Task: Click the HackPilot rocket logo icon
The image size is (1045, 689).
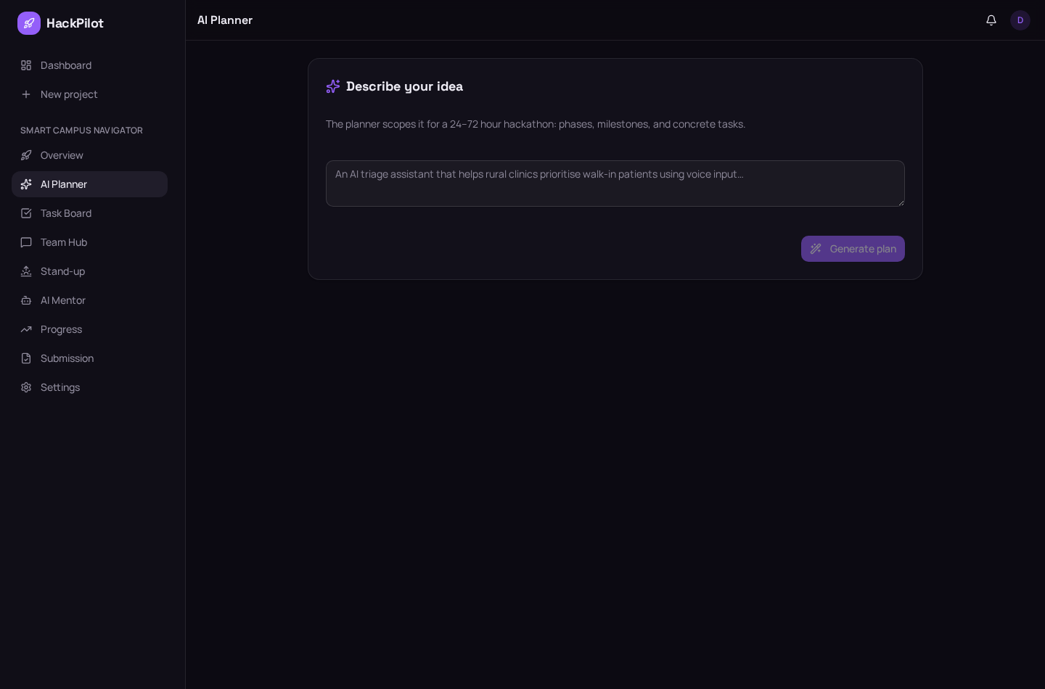Action: click(29, 23)
